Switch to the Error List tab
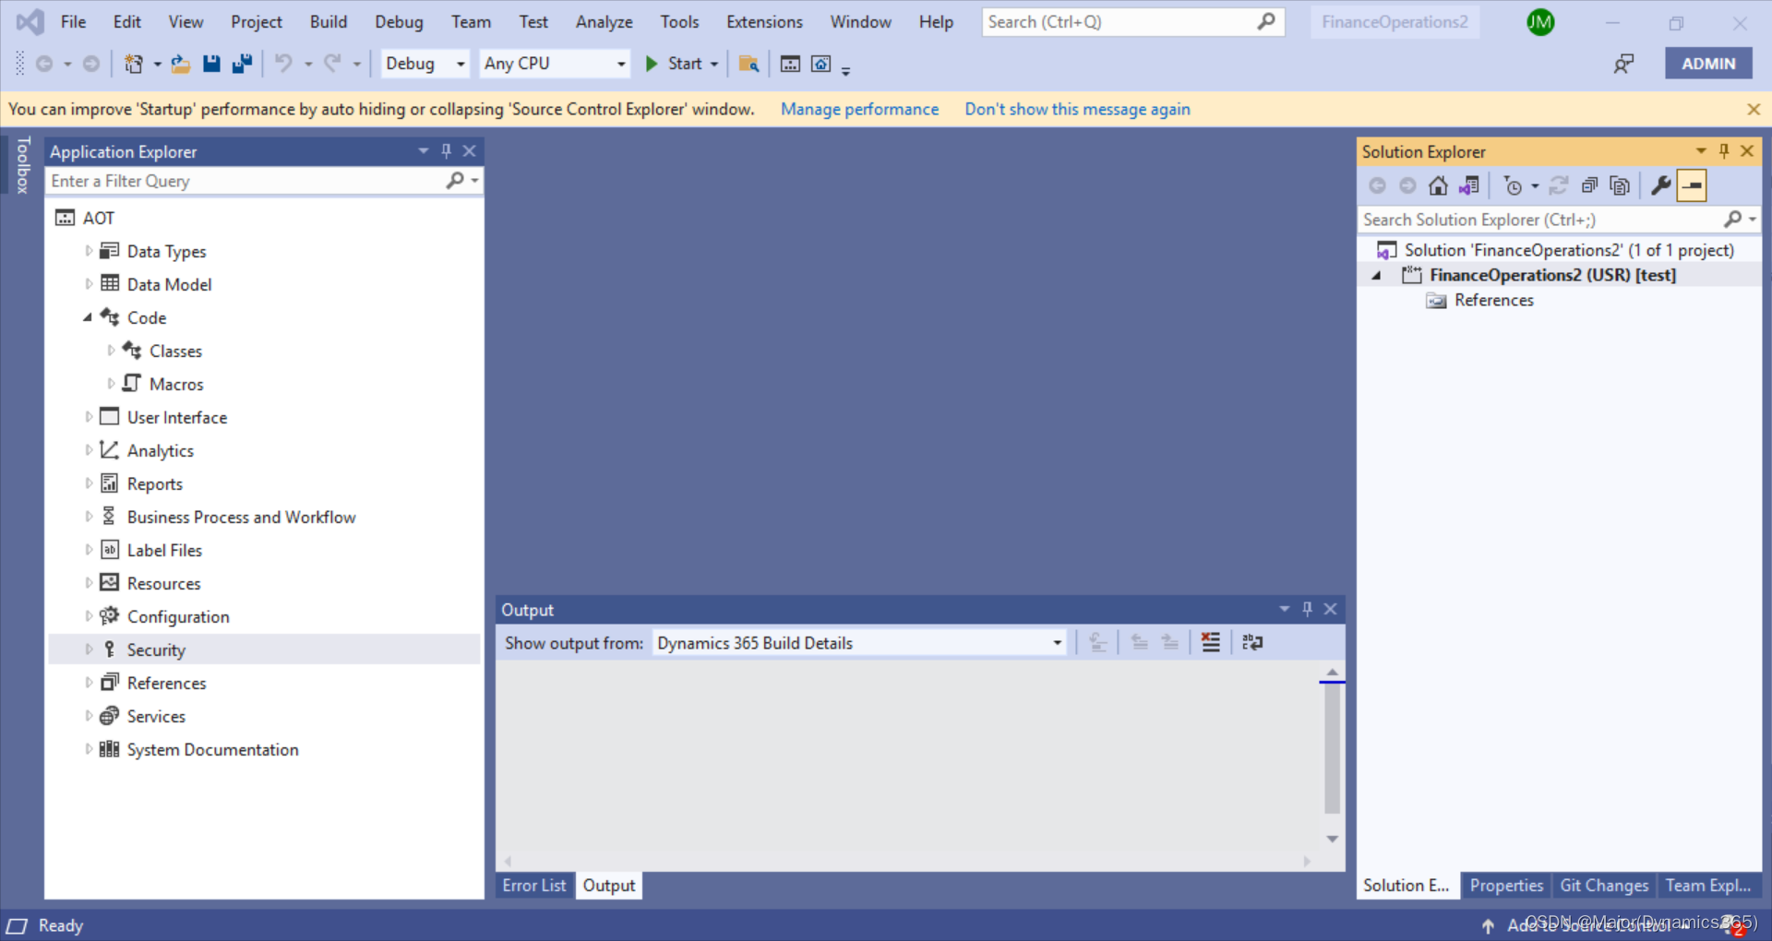 (533, 885)
